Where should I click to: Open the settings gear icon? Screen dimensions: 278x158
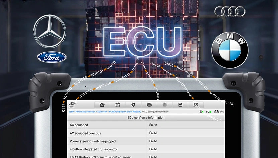click(133, 105)
